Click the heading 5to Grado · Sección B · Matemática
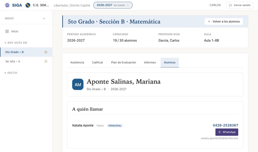The height and width of the screenshot is (152, 258). click(114, 22)
